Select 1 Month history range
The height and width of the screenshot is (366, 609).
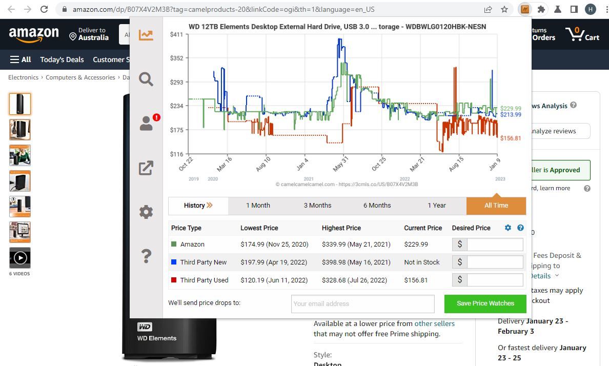pyautogui.click(x=258, y=206)
